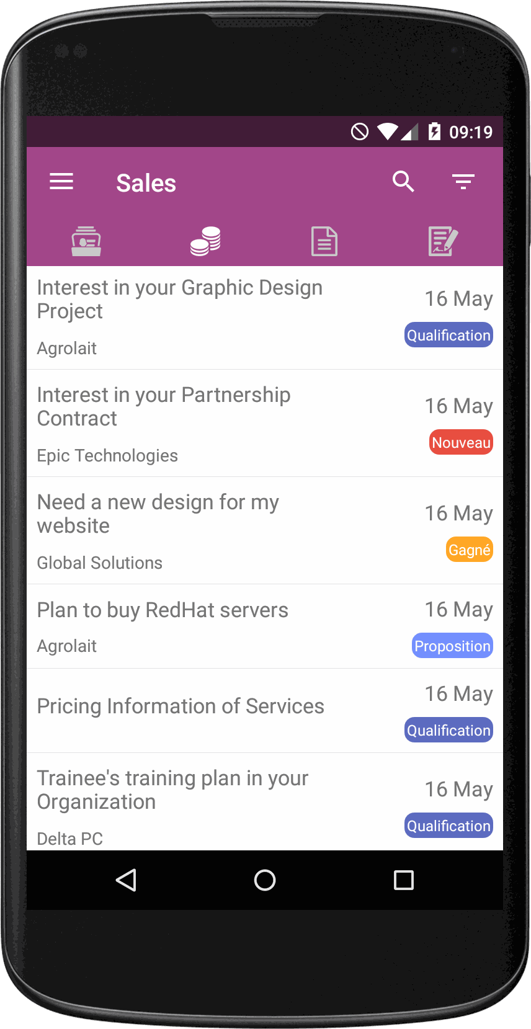Open the quotations document tab icon
The image size is (531, 1029).
coord(324,241)
